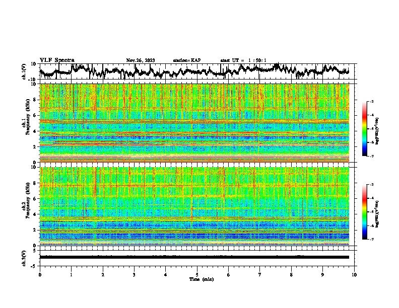Screen dimensions: 399x308
Task: Click the ch.1 voltage waveform trace panel
Action: click(x=196, y=71)
